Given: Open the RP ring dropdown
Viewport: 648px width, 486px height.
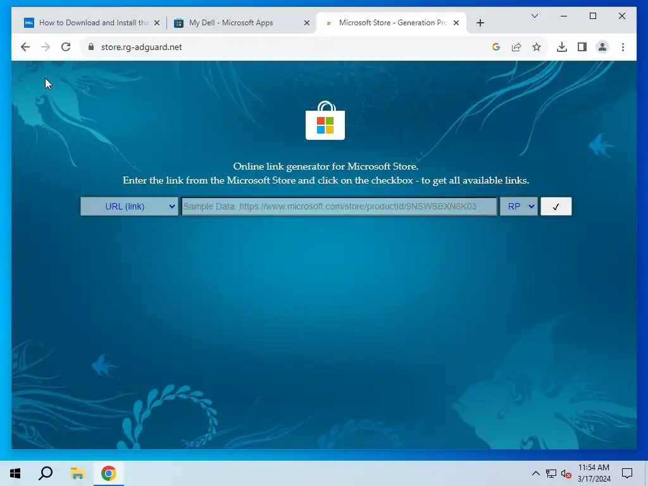Looking at the screenshot, I should click(519, 206).
